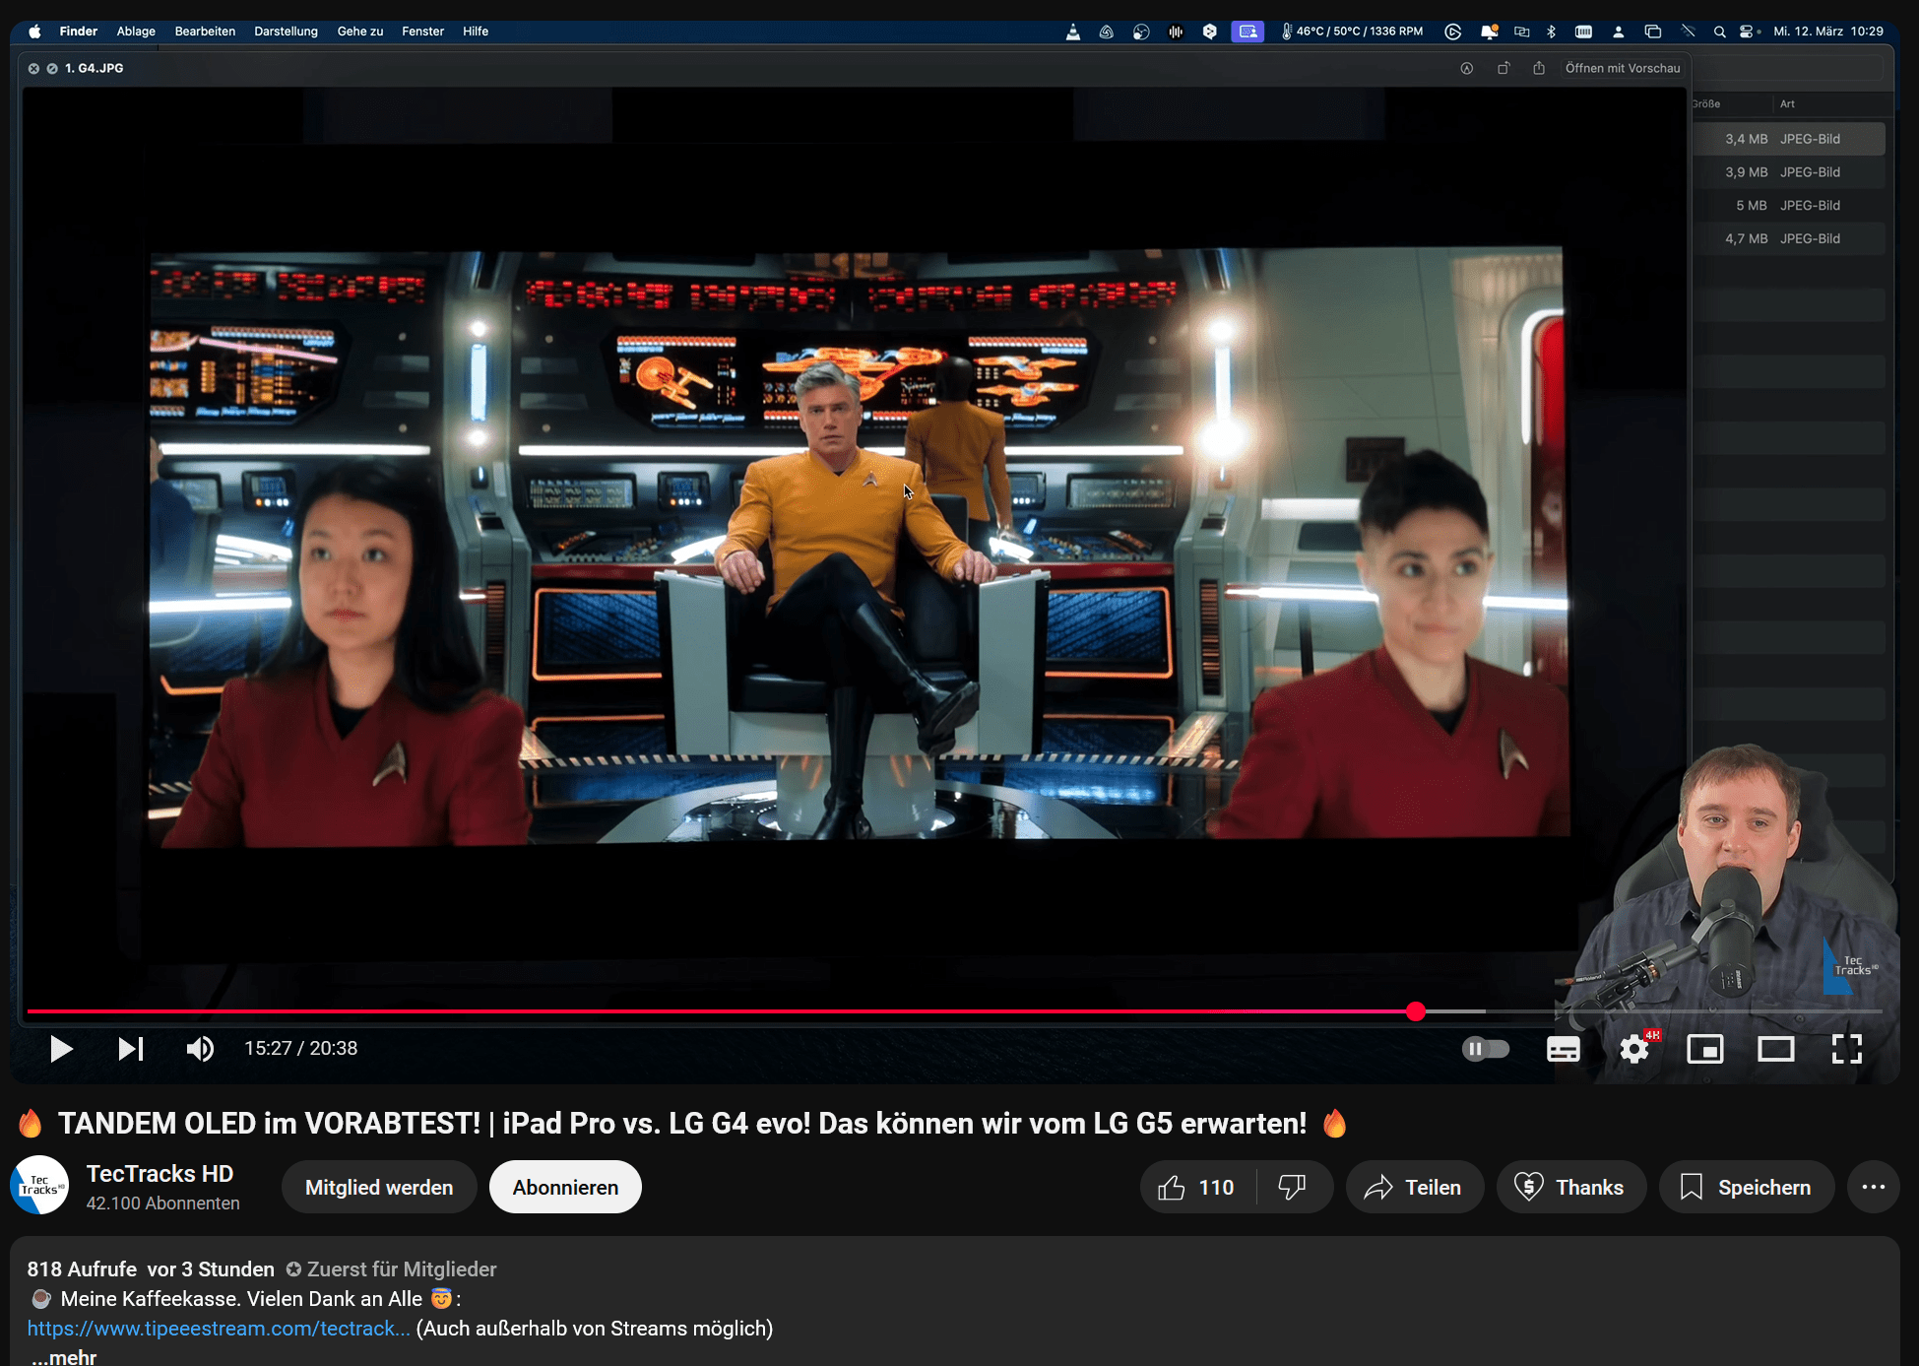This screenshot has height=1366, width=1919.
Task: Select the 3,4 MB JPEG-Bild row
Action: point(1789,139)
